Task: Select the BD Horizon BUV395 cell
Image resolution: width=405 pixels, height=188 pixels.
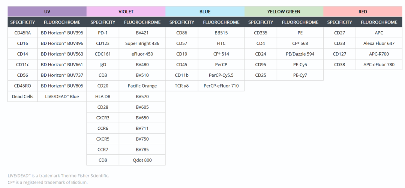Action: click(62, 33)
